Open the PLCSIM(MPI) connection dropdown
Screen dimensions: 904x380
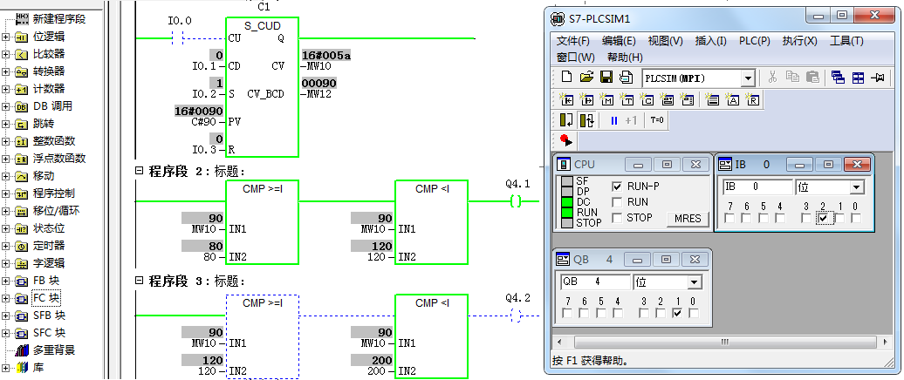749,78
